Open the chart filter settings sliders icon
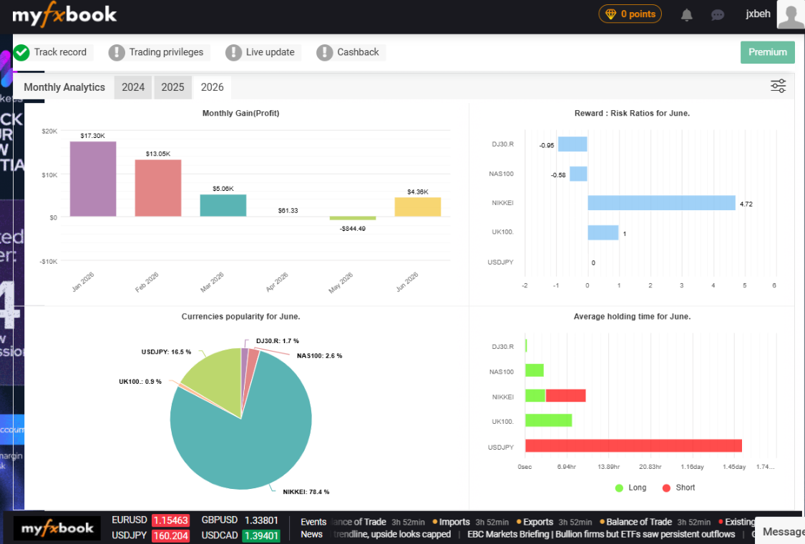 click(778, 86)
